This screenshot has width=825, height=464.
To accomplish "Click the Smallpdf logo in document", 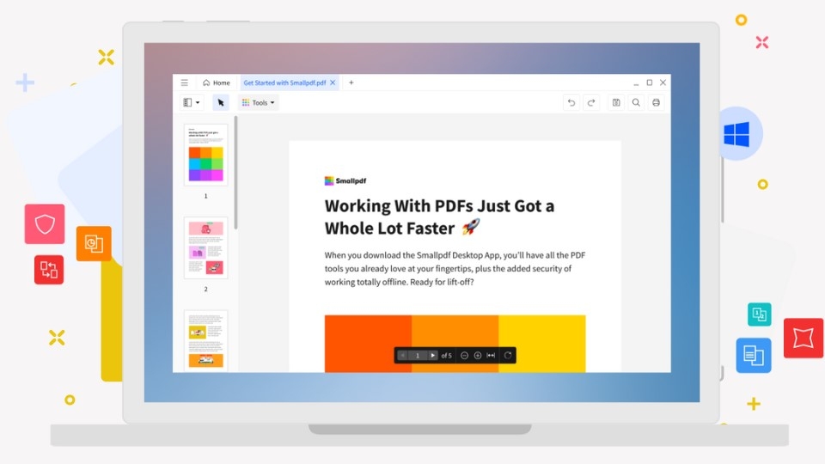I will 345,180.
